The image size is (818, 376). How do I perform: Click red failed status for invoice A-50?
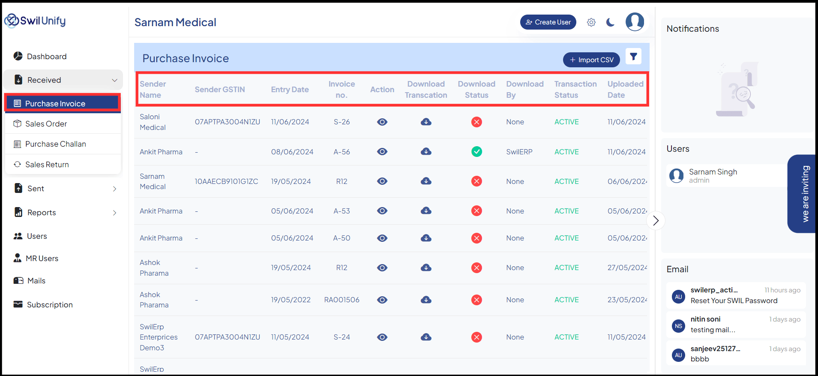(476, 238)
